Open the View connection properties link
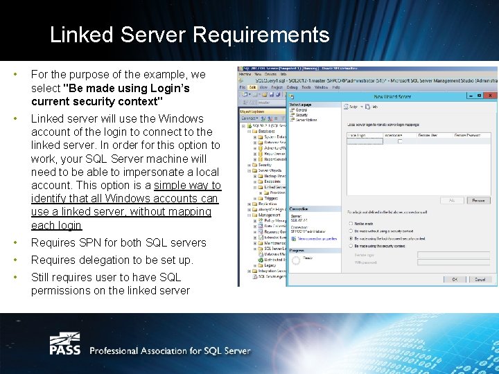 pyautogui.click(x=317, y=239)
